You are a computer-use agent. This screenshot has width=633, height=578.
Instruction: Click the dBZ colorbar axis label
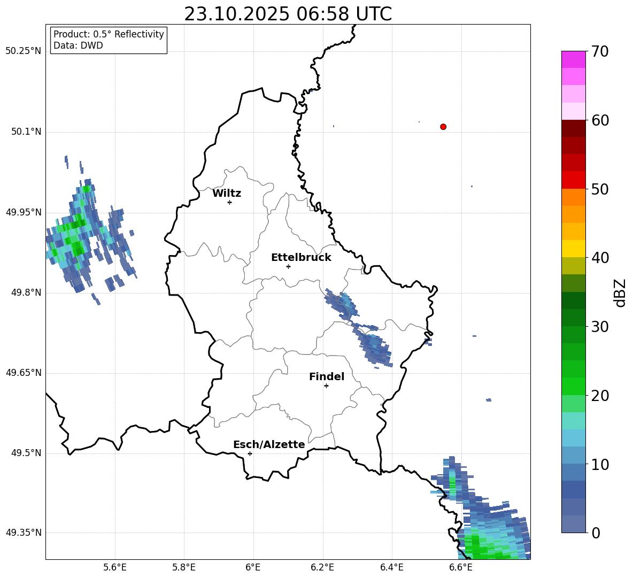[619, 292]
